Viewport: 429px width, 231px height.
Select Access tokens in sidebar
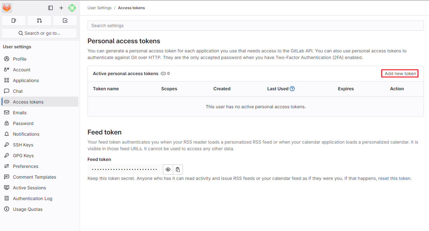point(40,102)
